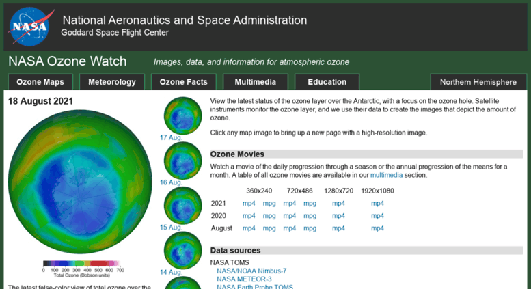Download 2021 1920x1080 mp4 movie
This screenshot has height=289, width=531.
click(x=377, y=204)
